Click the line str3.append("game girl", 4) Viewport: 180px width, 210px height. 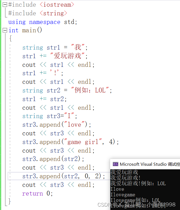[x=71, y=142]
